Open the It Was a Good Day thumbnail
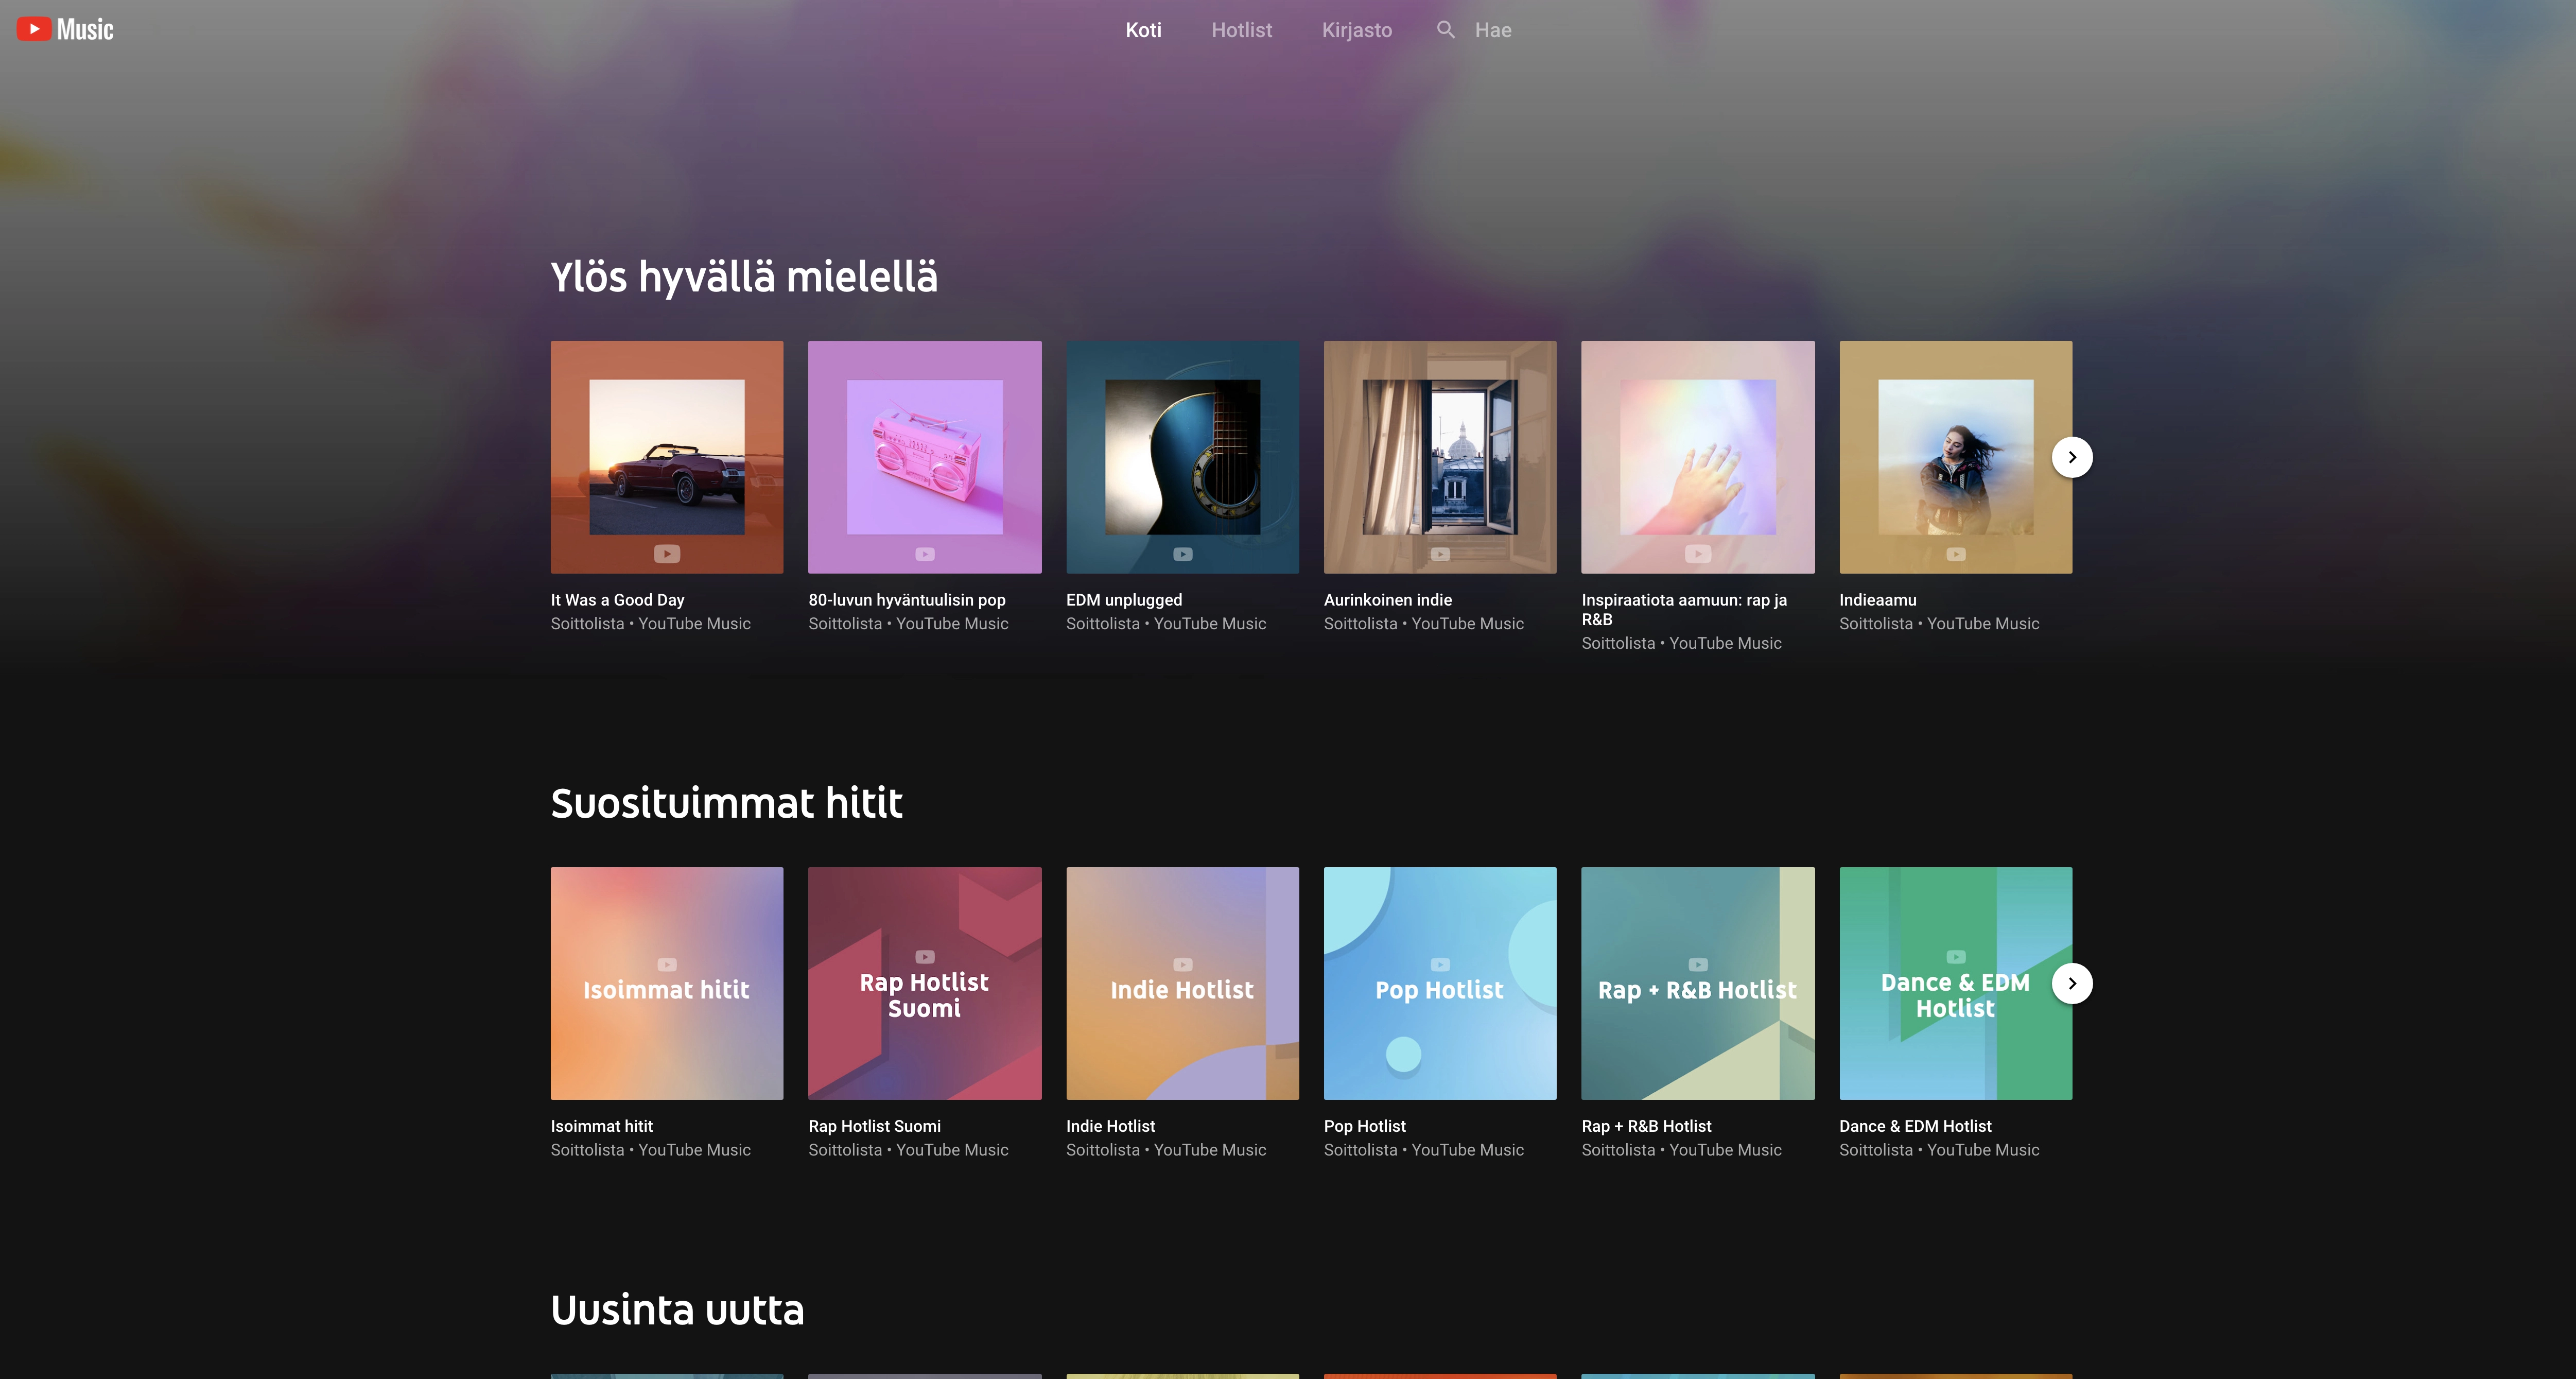Viewport: 2576px width, 1379px height. tap(667, 457)
